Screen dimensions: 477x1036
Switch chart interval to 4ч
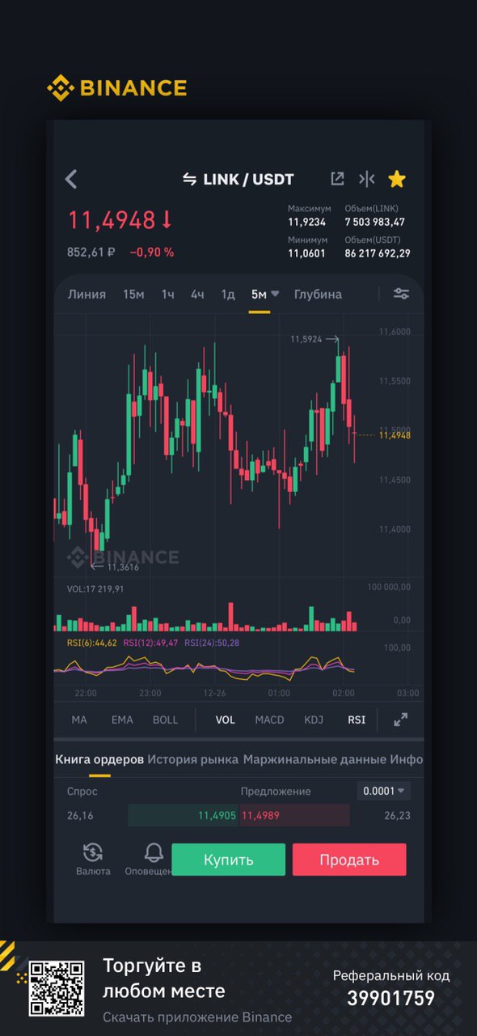[197, 295]
